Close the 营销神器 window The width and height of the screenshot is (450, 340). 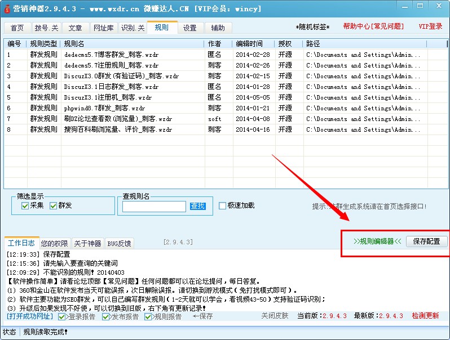(x=439, y=6)
